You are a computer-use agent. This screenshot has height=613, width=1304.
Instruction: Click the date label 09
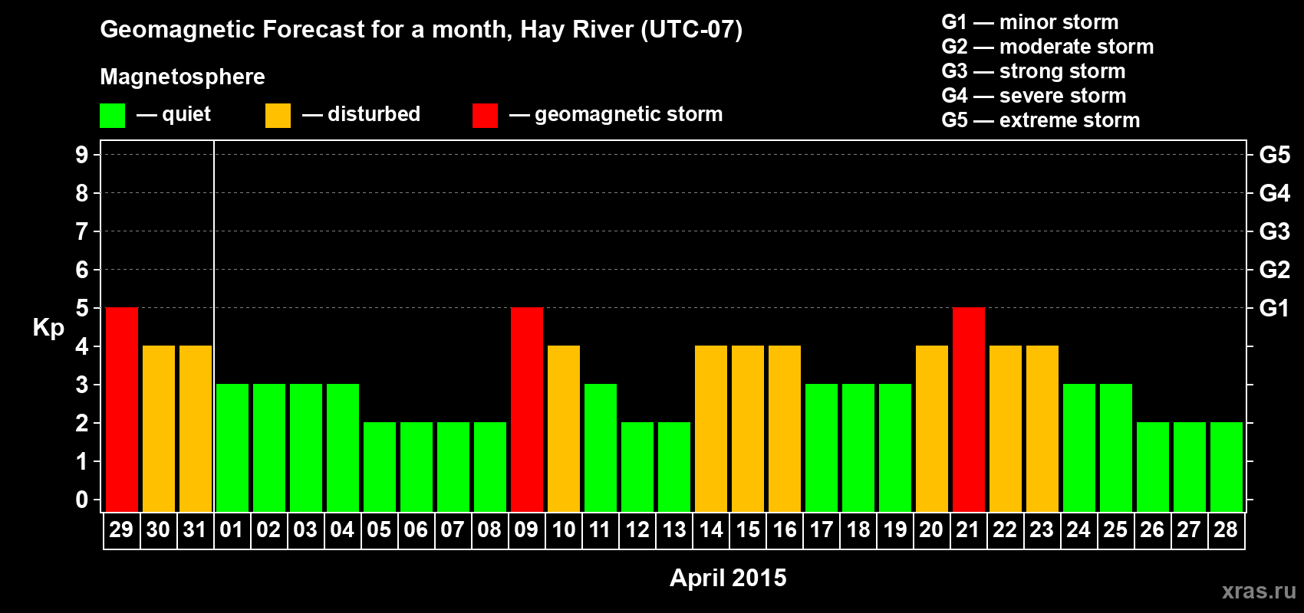click(526, 529)
